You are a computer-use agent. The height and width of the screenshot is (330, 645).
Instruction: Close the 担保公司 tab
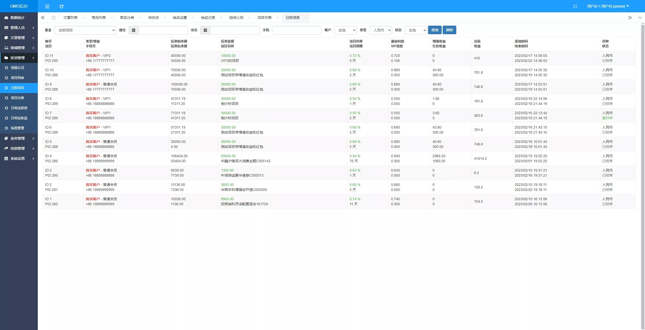click(249, 18)
